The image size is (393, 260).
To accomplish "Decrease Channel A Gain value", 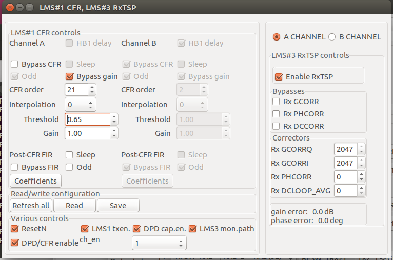I will (x=114, y=136).
